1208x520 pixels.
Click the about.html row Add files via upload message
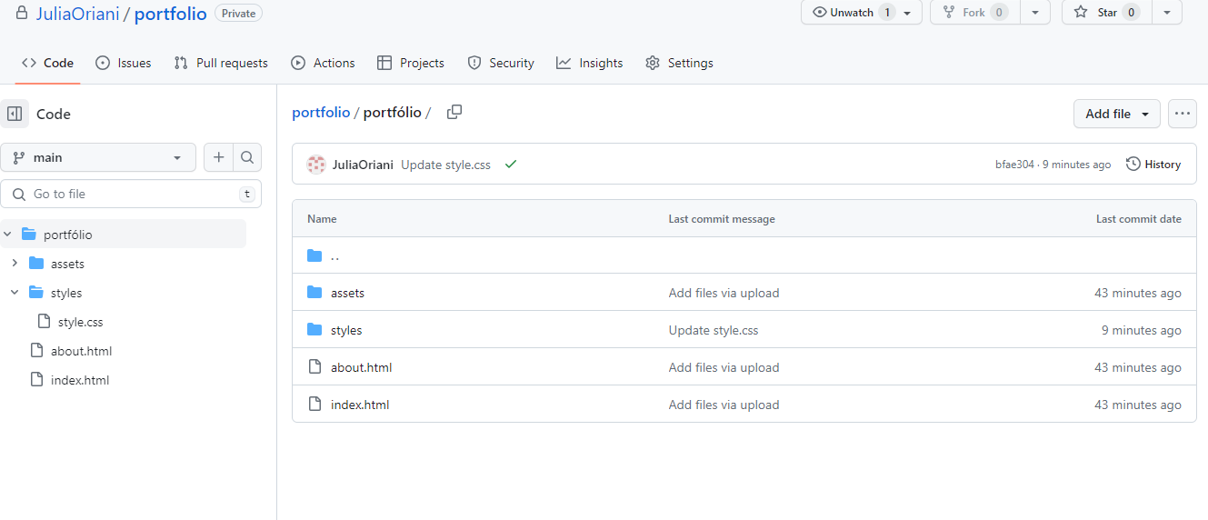(x=724, y=367)
